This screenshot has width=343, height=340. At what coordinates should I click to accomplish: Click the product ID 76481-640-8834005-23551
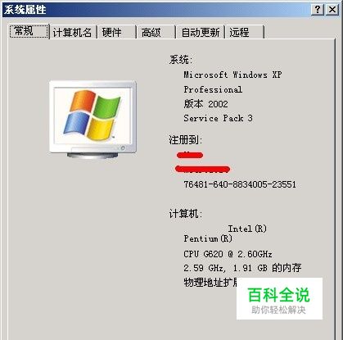point(240,184)
